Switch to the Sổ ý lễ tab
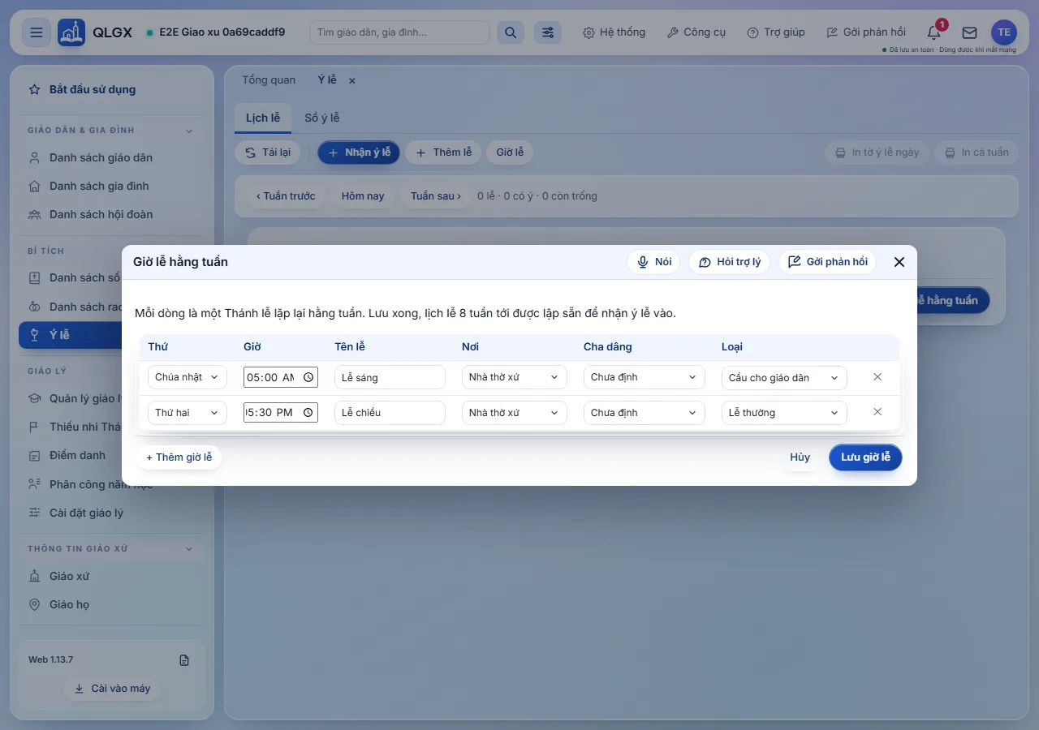The width and height of the screenshot is (1039, 730). pos(322,118)
